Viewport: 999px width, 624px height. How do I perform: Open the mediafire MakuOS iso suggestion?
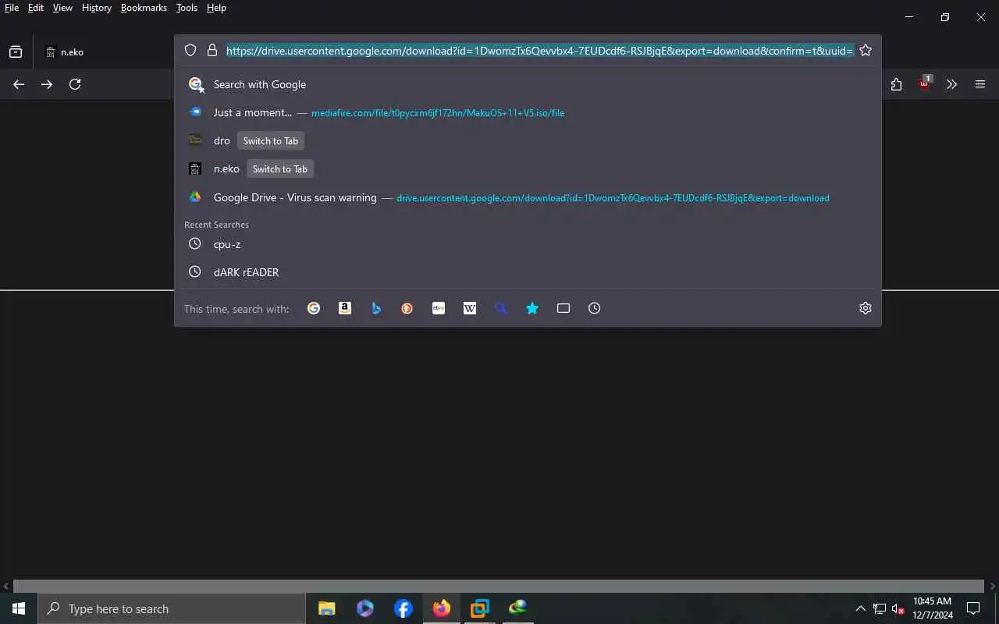pyautogui.click(x=528, y=112)
